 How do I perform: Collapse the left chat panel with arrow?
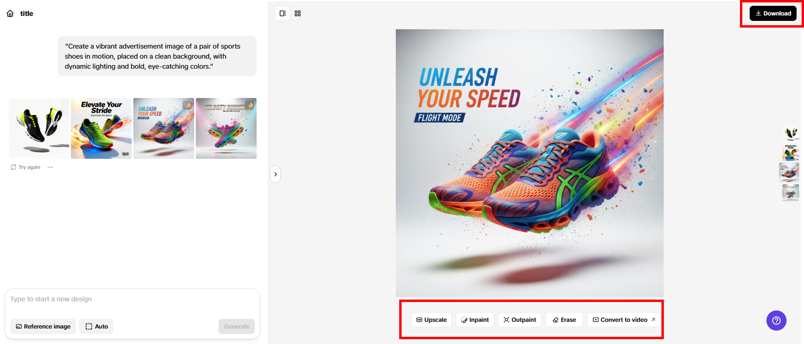pyautogui.click(x=275, y=174)
